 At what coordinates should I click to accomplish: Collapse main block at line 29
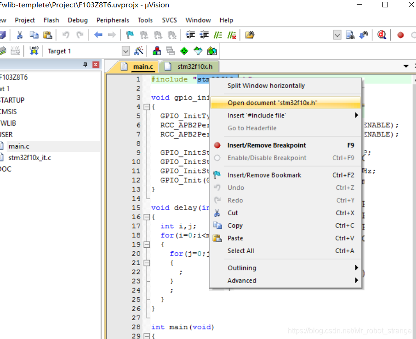pyautogui.click(x=147, y=336)
